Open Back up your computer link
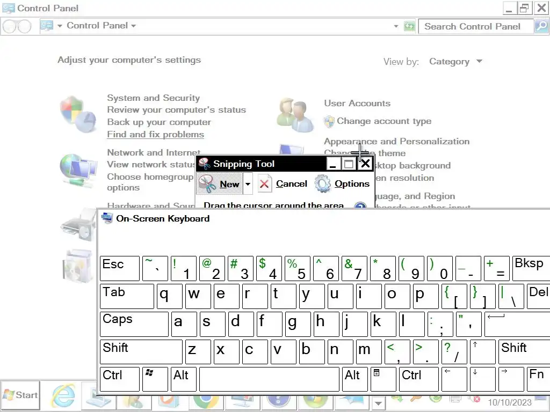The height and width of the screenshot is (412, 550). [159, 122]
